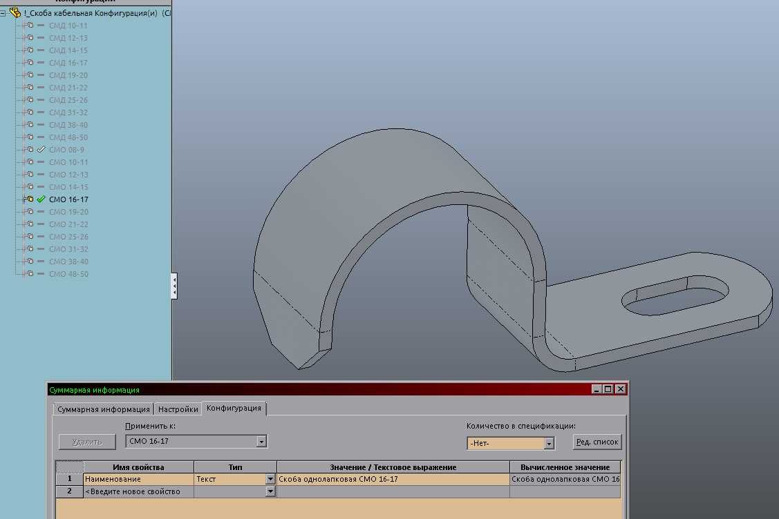Click the root configuration assembly icon

point(15,12)
